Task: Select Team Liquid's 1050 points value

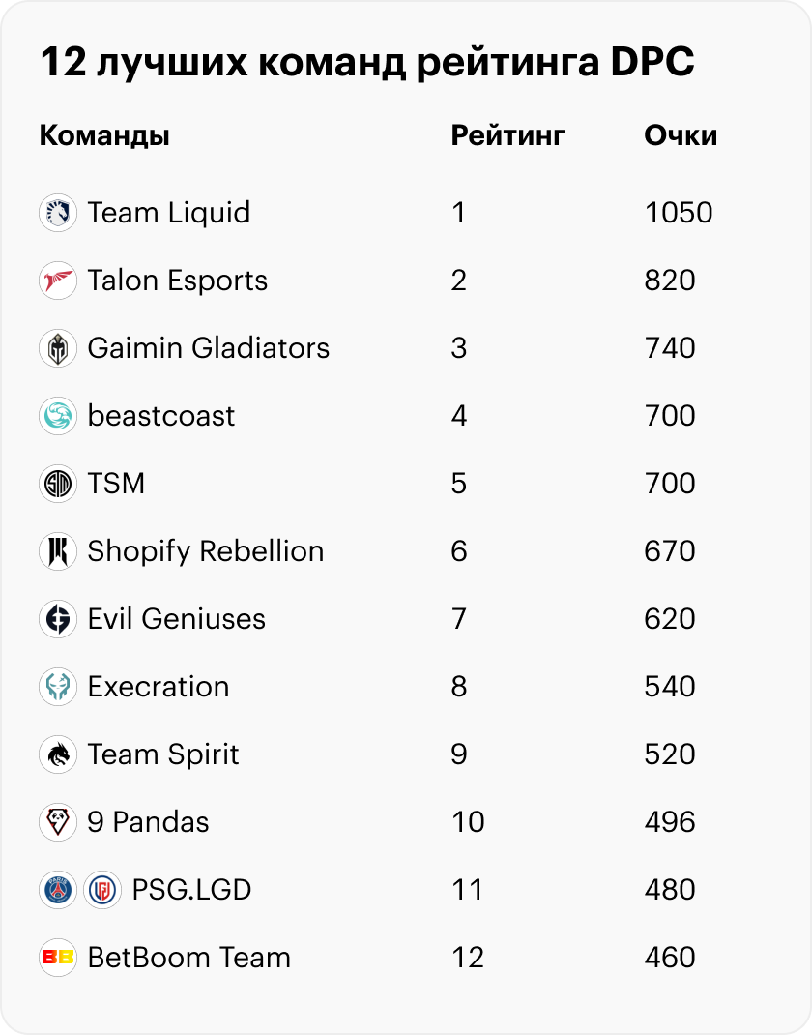Action: [679, 213]
